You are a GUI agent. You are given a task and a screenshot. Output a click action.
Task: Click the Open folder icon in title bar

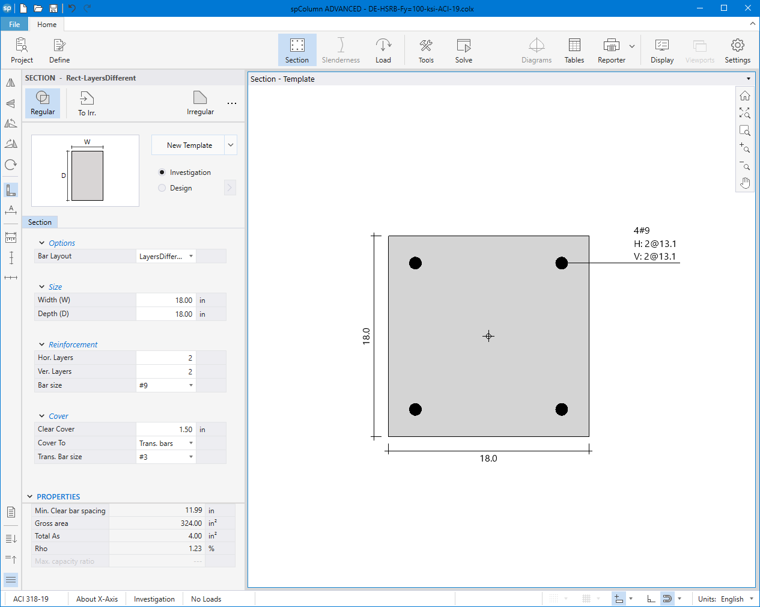38,8
